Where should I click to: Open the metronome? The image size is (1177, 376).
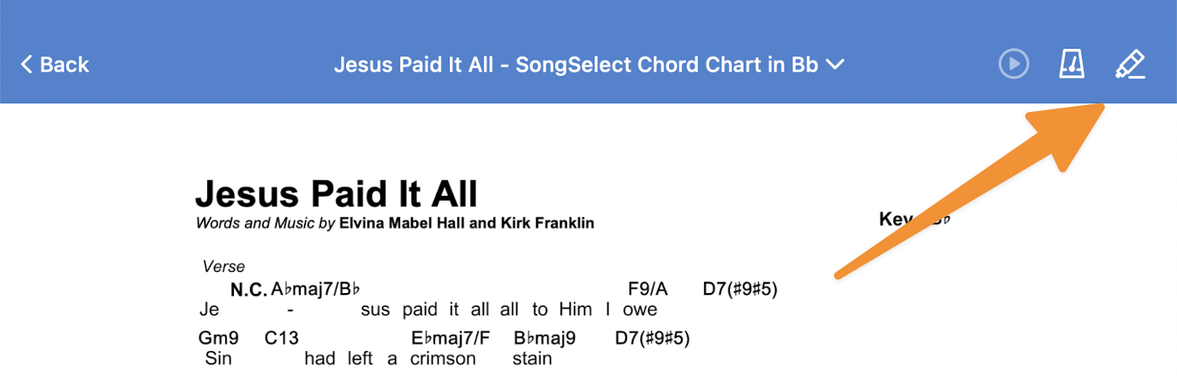1072,64
